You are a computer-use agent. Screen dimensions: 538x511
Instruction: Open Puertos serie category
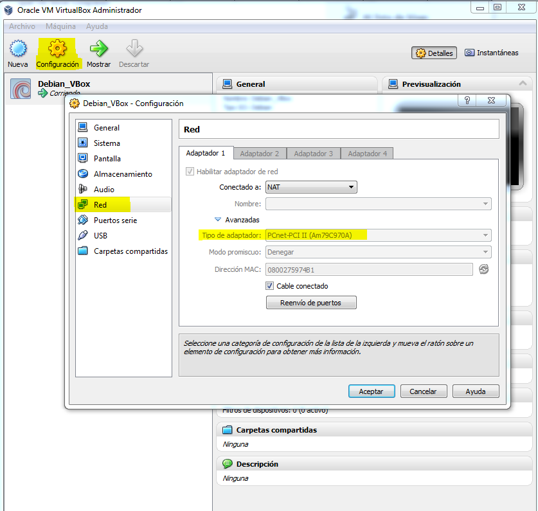123,220
